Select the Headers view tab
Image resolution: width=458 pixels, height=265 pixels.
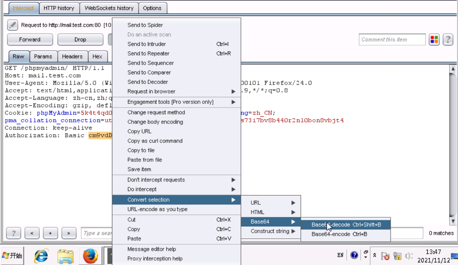[72, 57]
